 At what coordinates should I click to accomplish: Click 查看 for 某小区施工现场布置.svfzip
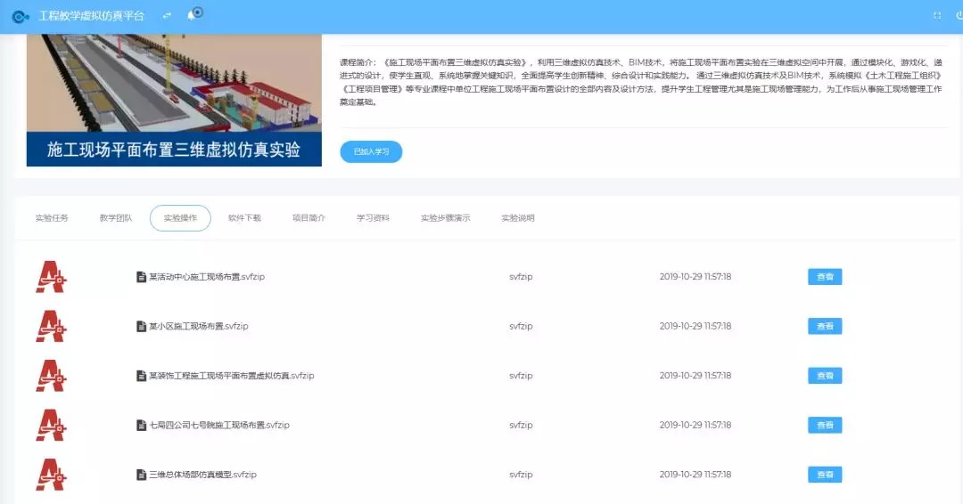tap(825, 326)
